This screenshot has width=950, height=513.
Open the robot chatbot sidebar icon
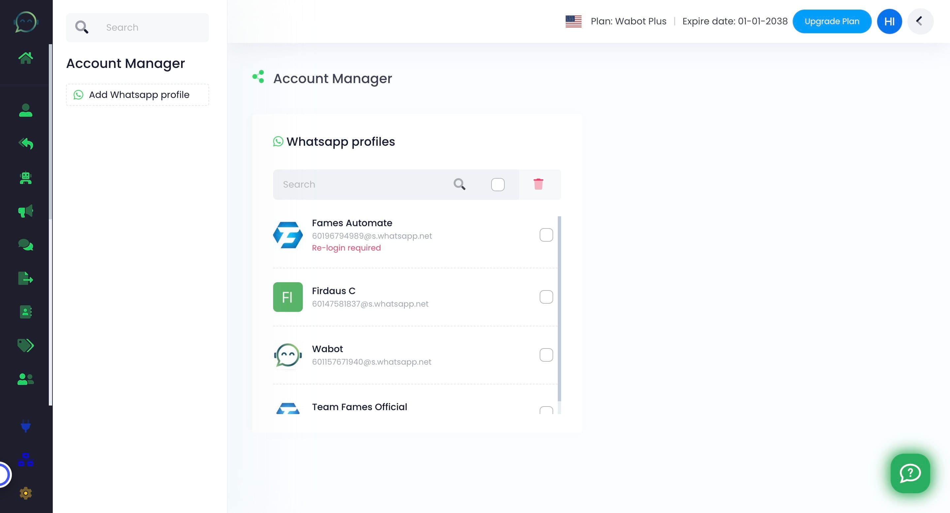pos(25,178)
